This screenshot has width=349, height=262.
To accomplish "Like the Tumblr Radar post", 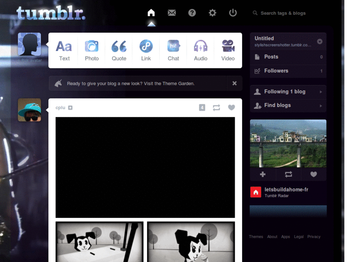I will [314, 174].
